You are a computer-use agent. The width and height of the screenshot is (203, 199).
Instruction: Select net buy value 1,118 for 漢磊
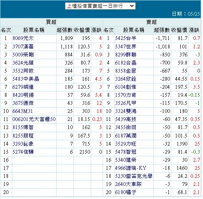[67, 46]
